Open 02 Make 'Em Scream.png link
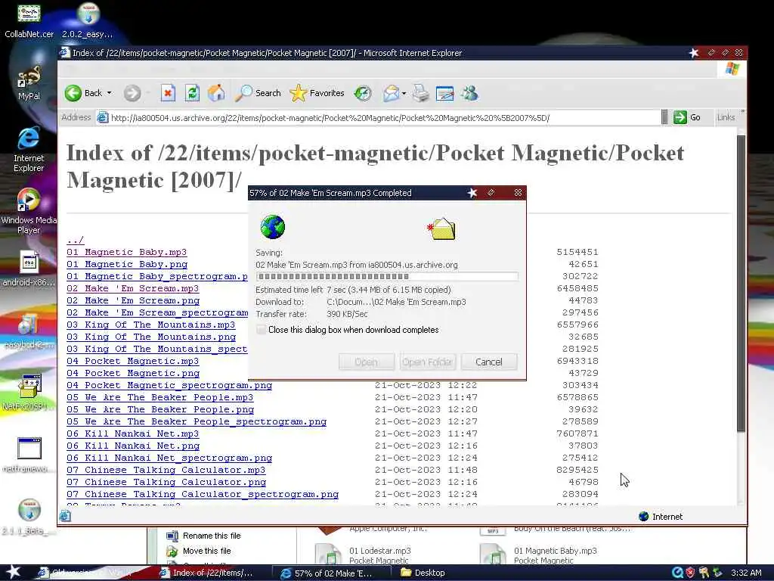Viewport: 774px width, 581px height. pyautogui.click(x=133, y=300)
